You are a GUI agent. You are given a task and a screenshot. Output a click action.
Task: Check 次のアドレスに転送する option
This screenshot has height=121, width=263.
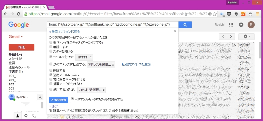click(x=51, y=64)
